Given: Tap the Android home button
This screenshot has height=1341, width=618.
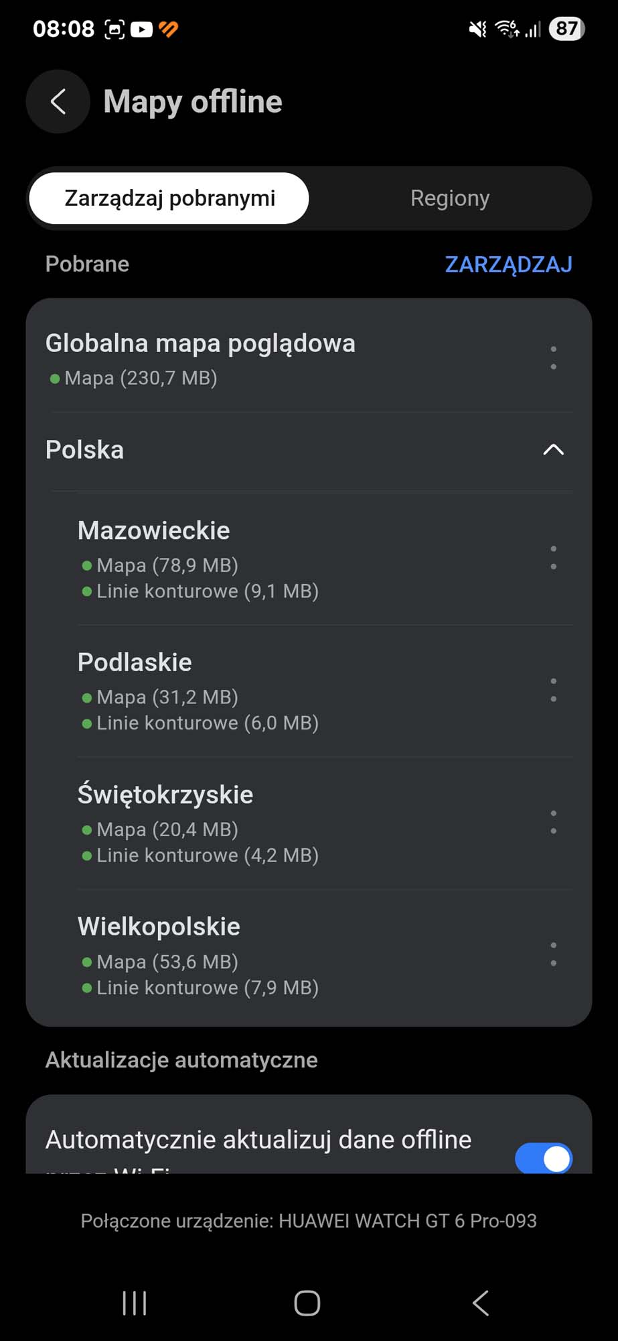Looking at the screenshot, I should point(307,1303).
